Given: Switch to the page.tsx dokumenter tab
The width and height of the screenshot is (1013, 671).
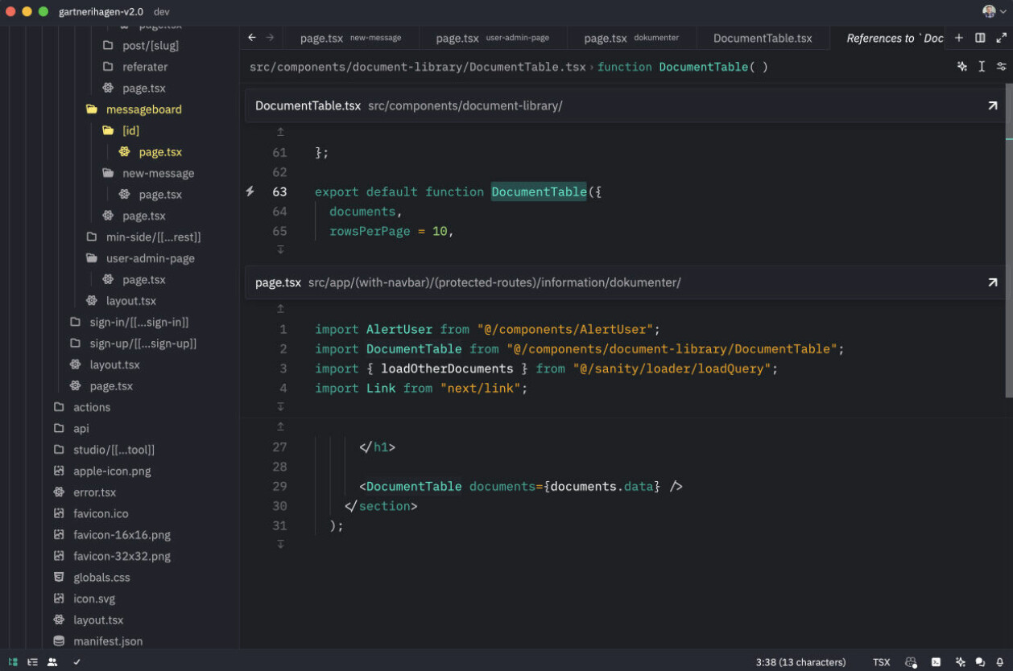Looking at the screenshot, I should click(631, 38).
